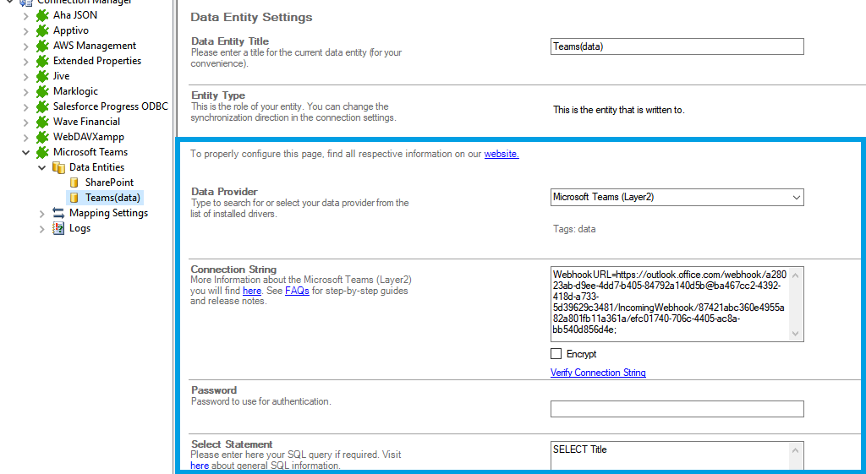The height and width of the screenshot is (474, 866).
Task: Expand the Salesforce Progress ODBC node
Action: [26, 106]
